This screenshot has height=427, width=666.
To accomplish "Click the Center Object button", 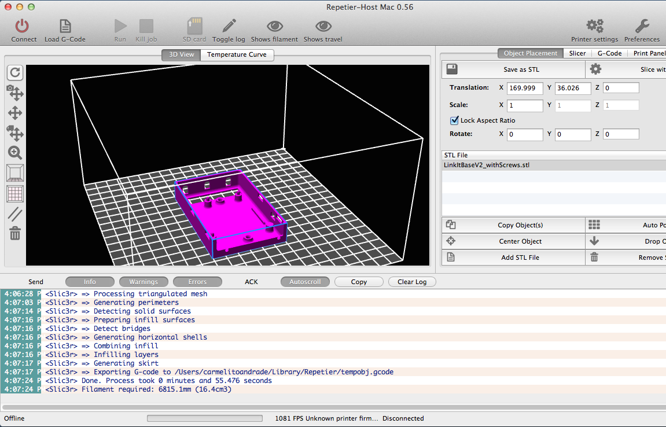I will (x=513, y=241).
